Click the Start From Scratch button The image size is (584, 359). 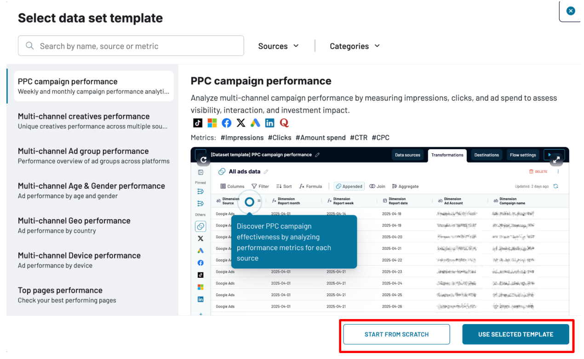point(396,334)
